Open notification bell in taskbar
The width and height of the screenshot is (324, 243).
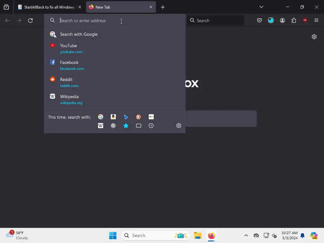(x=302, y=235)
